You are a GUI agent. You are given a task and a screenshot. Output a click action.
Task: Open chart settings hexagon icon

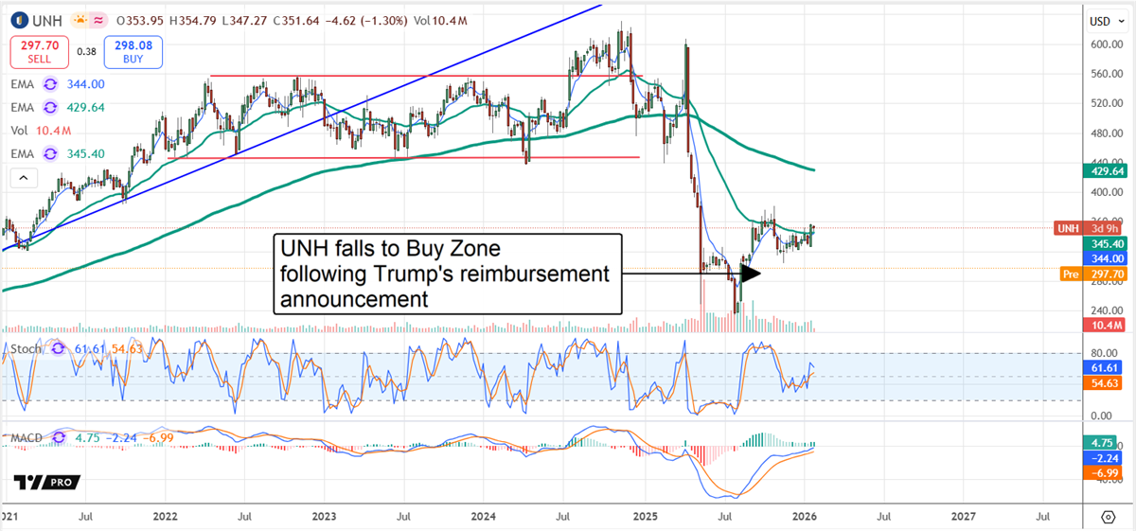1109,517
